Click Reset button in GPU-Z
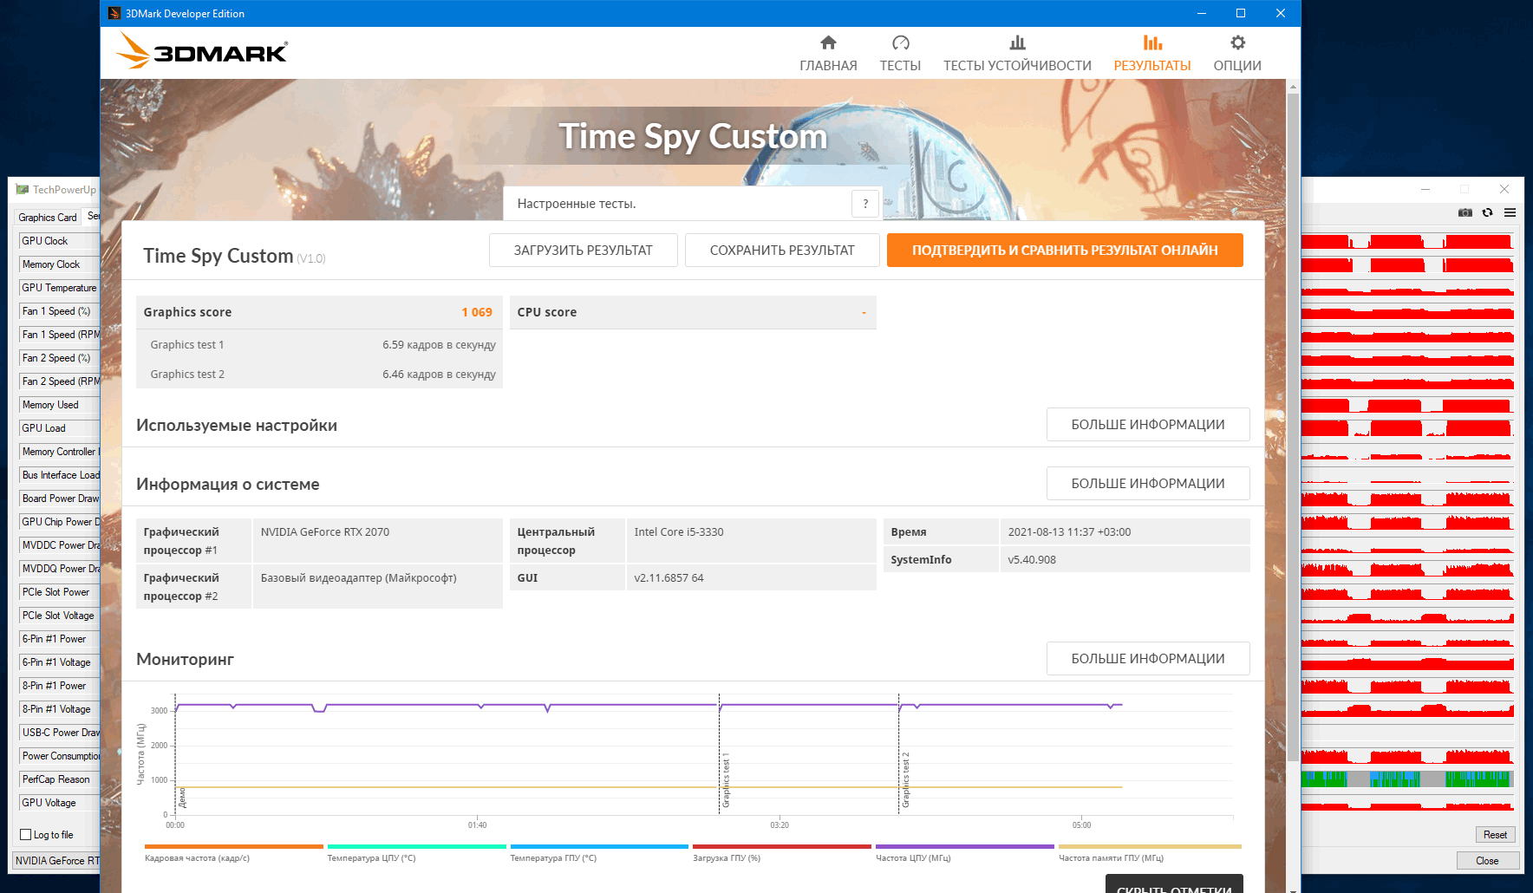 pos(1495,835)
